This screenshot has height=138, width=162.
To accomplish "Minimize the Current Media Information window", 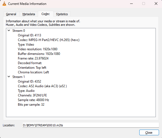I will pos(131,4).
